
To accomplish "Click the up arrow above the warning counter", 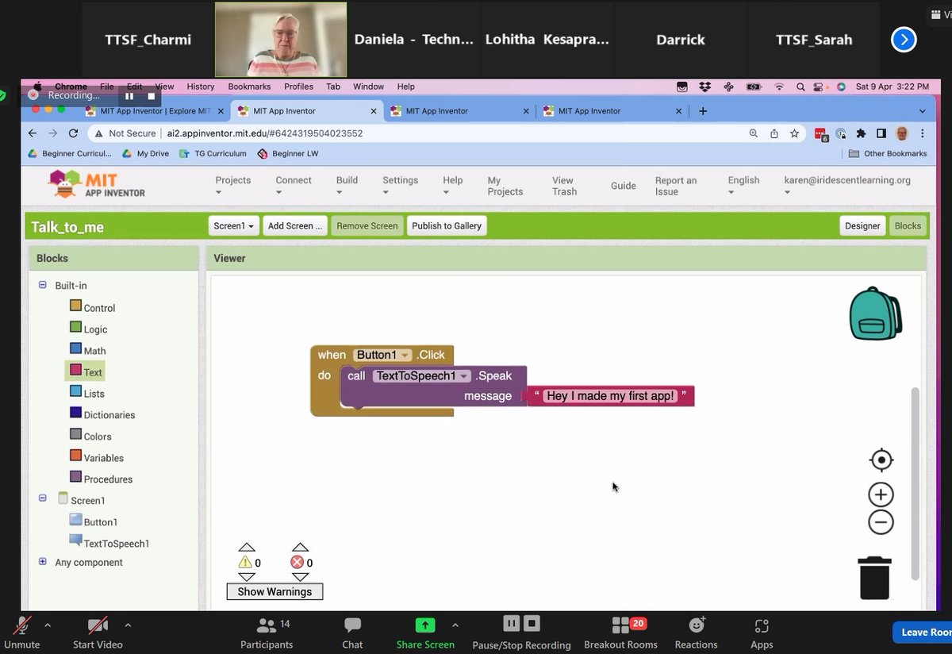I will pyautogui.click(x=247, y=547).
